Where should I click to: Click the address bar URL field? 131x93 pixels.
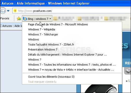(x=72, y=11)
